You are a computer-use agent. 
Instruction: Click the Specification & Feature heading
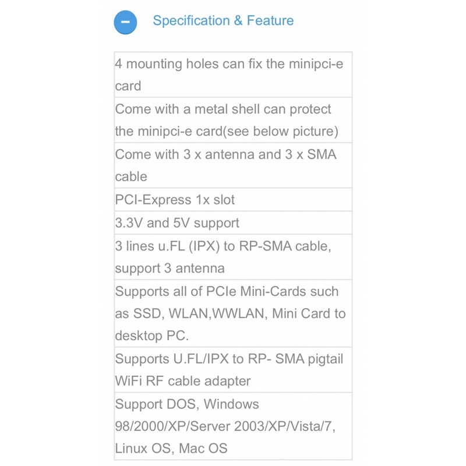223,21
